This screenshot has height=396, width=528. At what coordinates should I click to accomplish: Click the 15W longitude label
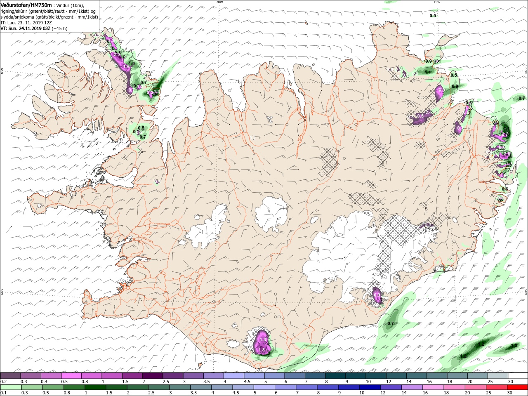436,2
